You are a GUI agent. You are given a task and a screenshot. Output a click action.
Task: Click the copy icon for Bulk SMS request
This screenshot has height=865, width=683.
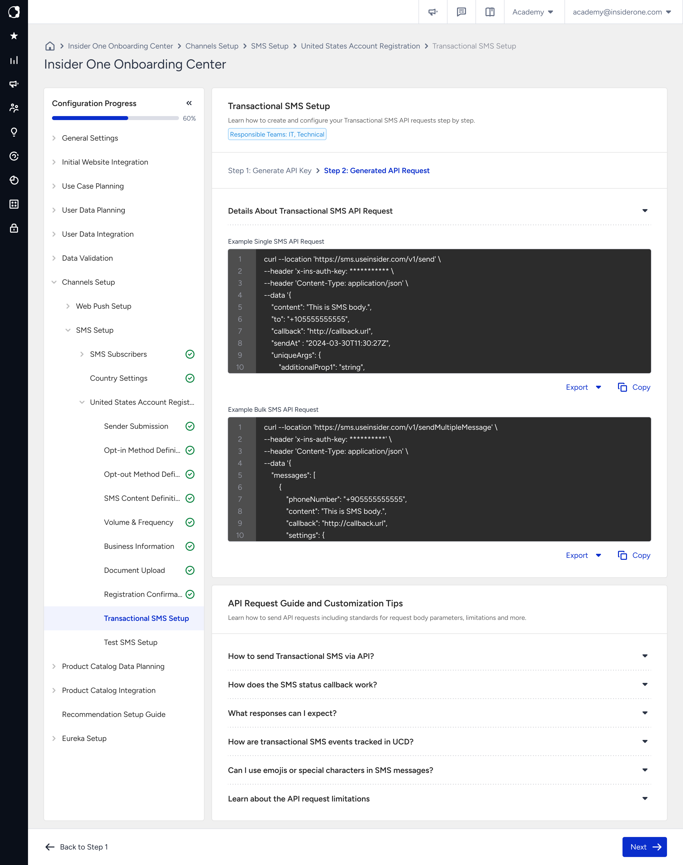(622, 555)
